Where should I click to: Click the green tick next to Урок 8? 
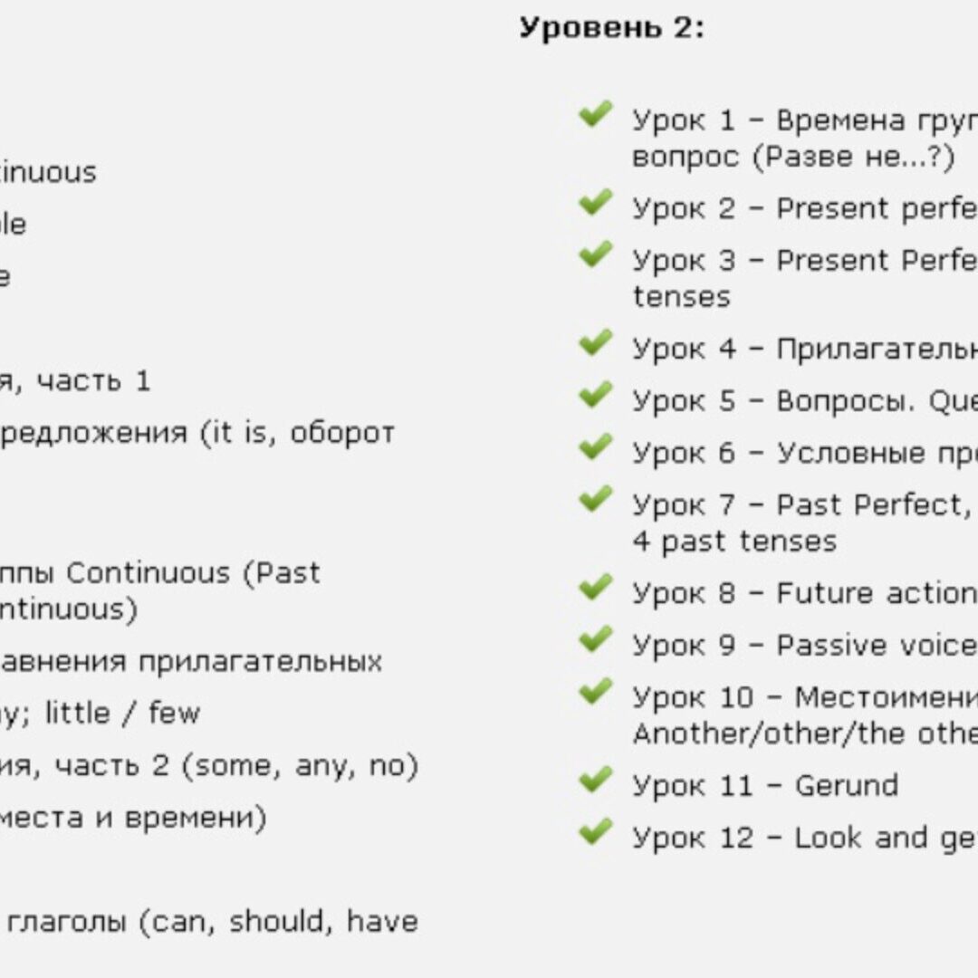point(595,588)
